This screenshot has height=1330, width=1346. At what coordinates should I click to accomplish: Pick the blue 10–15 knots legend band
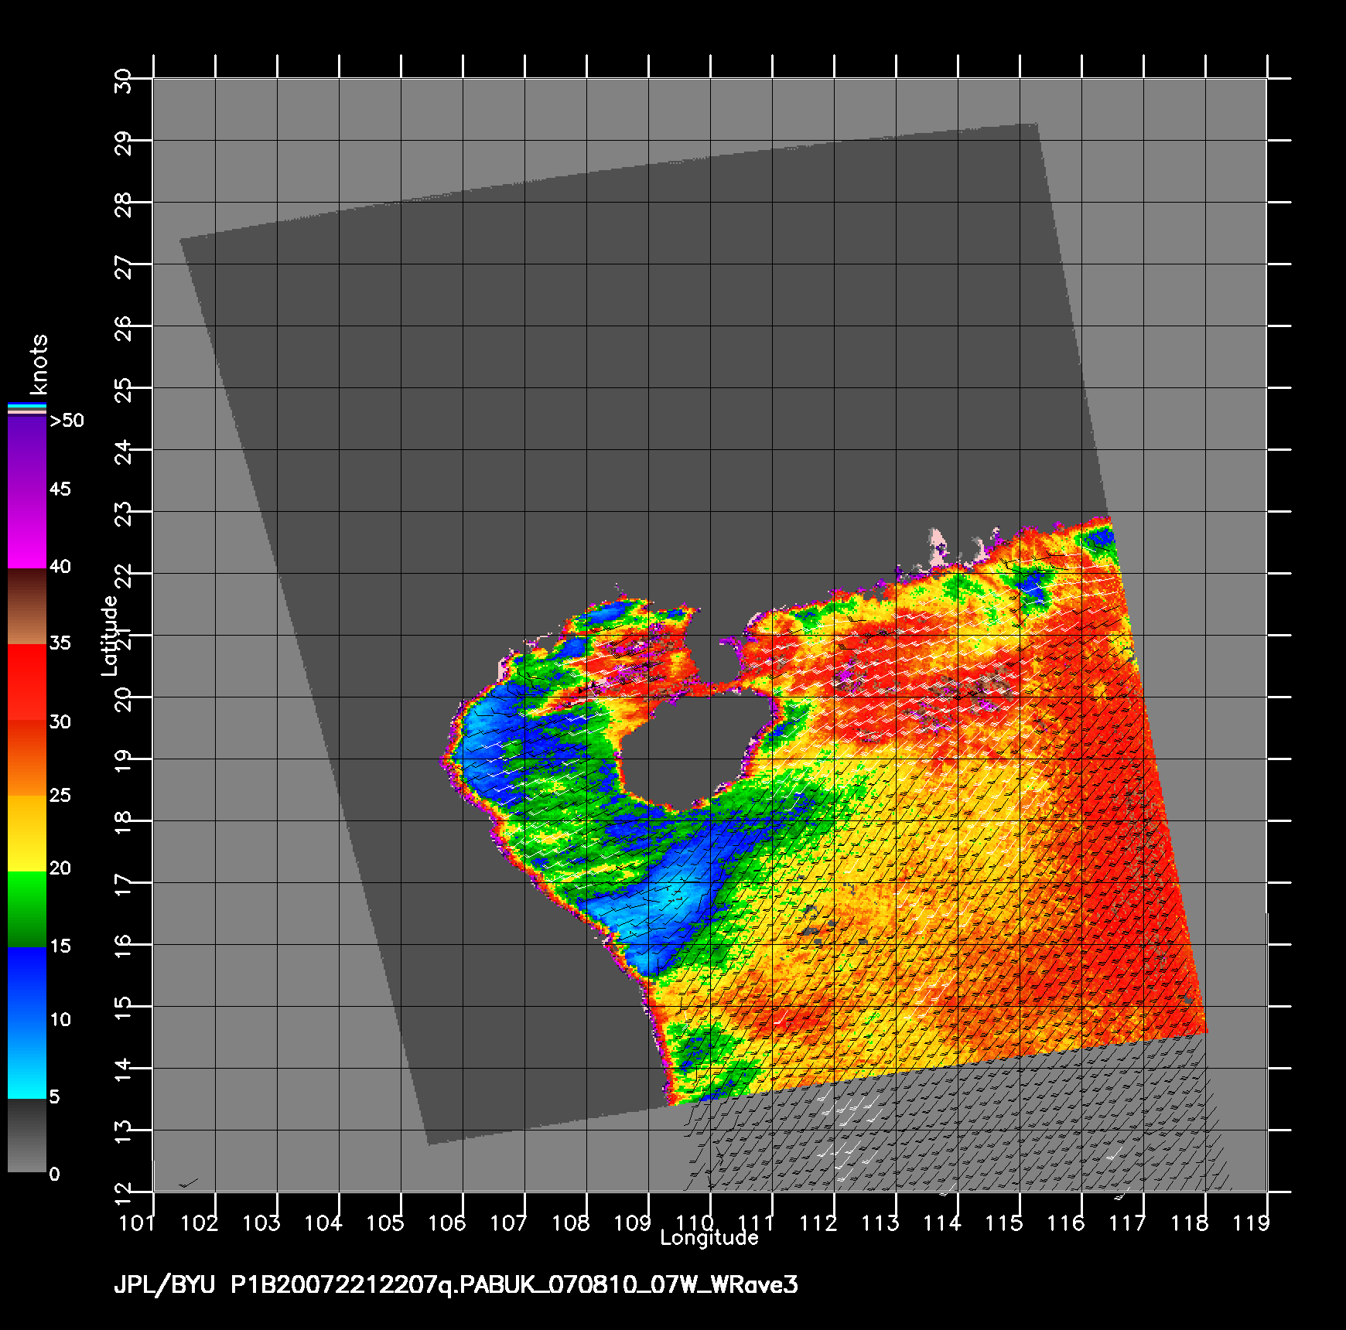click(27, 986)
